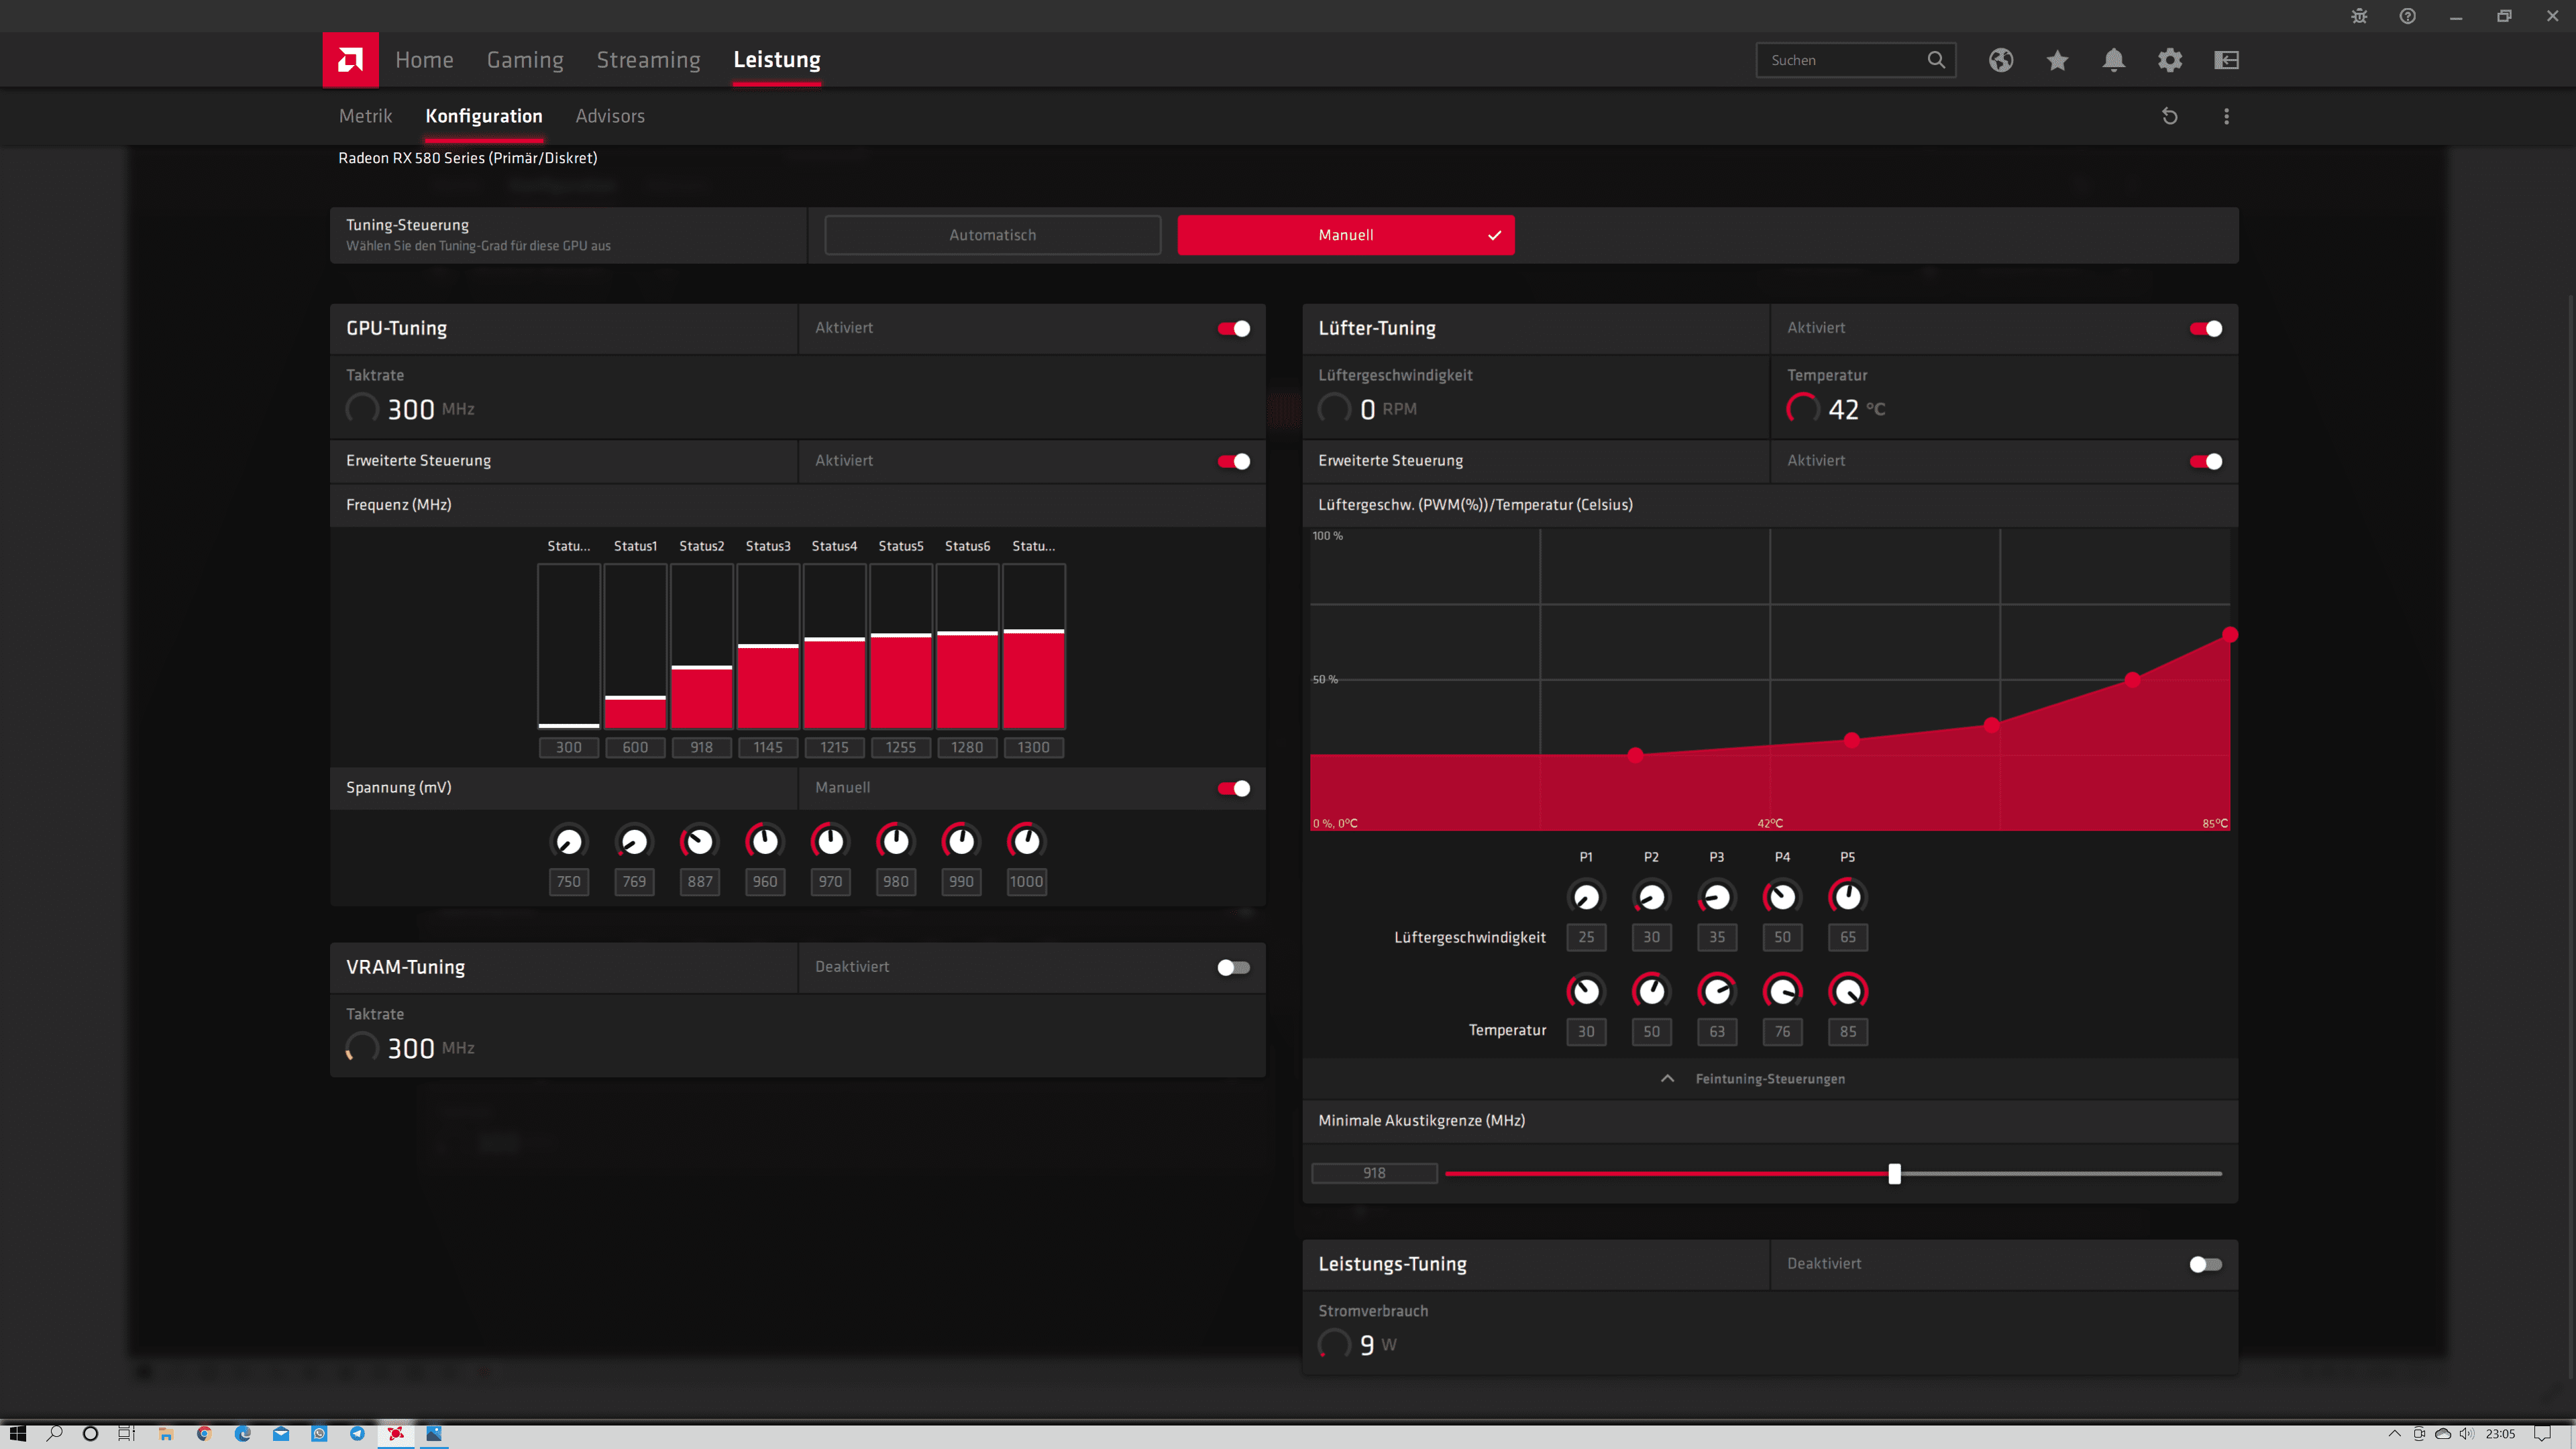Toggle GPU-Tuning Aktiviert switch
This screenshot has height=1449, width=2576.
point(1233,329)
